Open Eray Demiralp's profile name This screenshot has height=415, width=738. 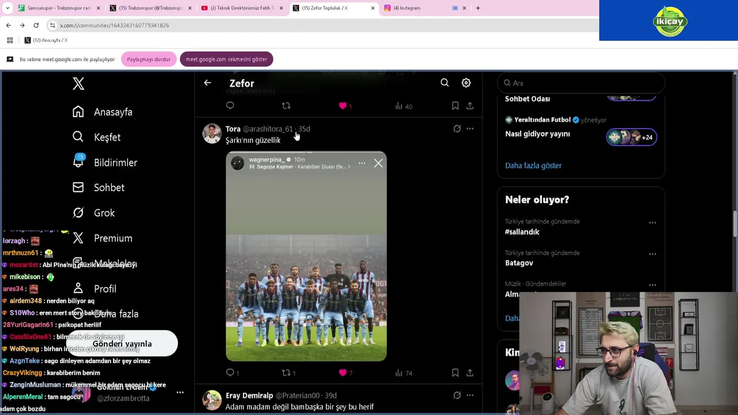click(x=249, y=395)
